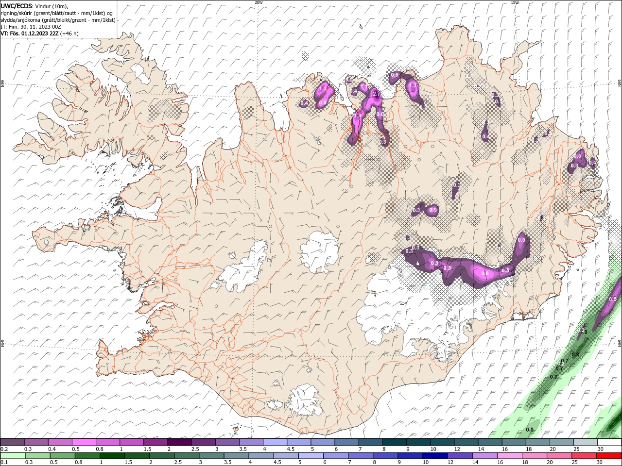Pick the rain legend swatch starting at 2.5
Viewport: 622px width, 466px height.
186,455
